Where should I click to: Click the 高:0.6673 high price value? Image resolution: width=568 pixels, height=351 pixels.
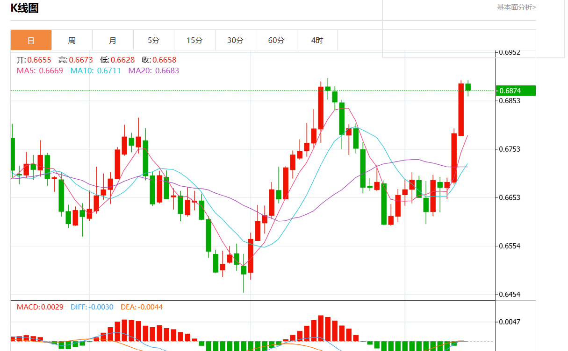coord(76,60)
